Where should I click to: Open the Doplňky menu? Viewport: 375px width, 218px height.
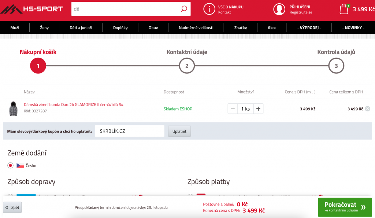click(120, 28)
